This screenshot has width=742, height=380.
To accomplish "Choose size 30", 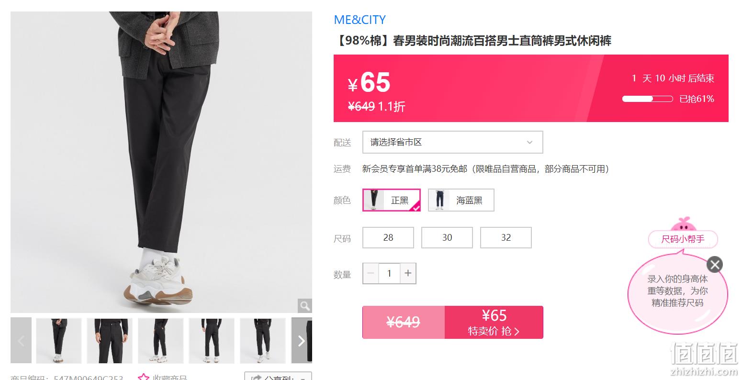I will [447, 237].
